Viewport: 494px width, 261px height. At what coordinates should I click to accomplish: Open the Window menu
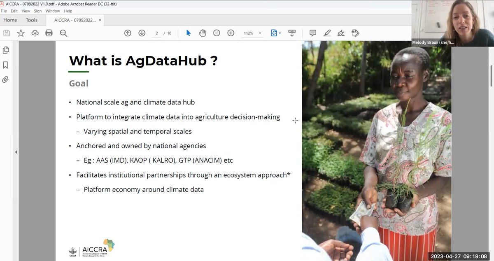click(x=53, y=11)
